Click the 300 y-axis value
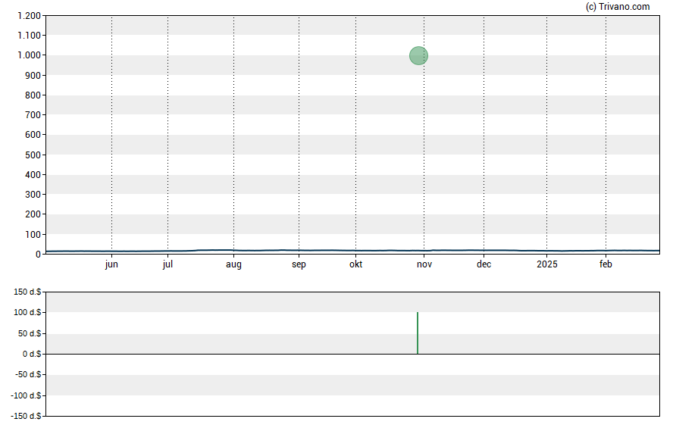The image size is (673, 428). pyautogui.click(x=33, y=194)
